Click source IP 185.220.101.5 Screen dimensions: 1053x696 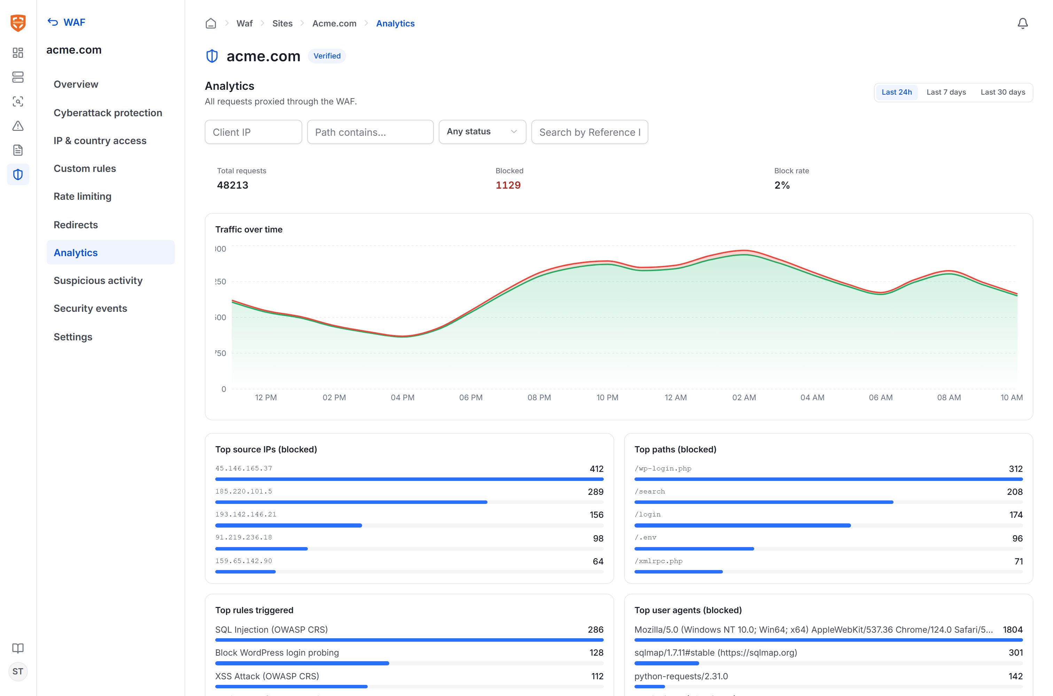click(x=244, y=491)
